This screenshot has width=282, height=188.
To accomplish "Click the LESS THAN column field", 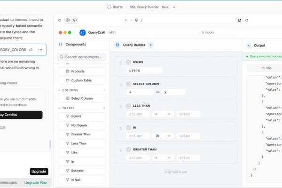I will click(138, 114).
